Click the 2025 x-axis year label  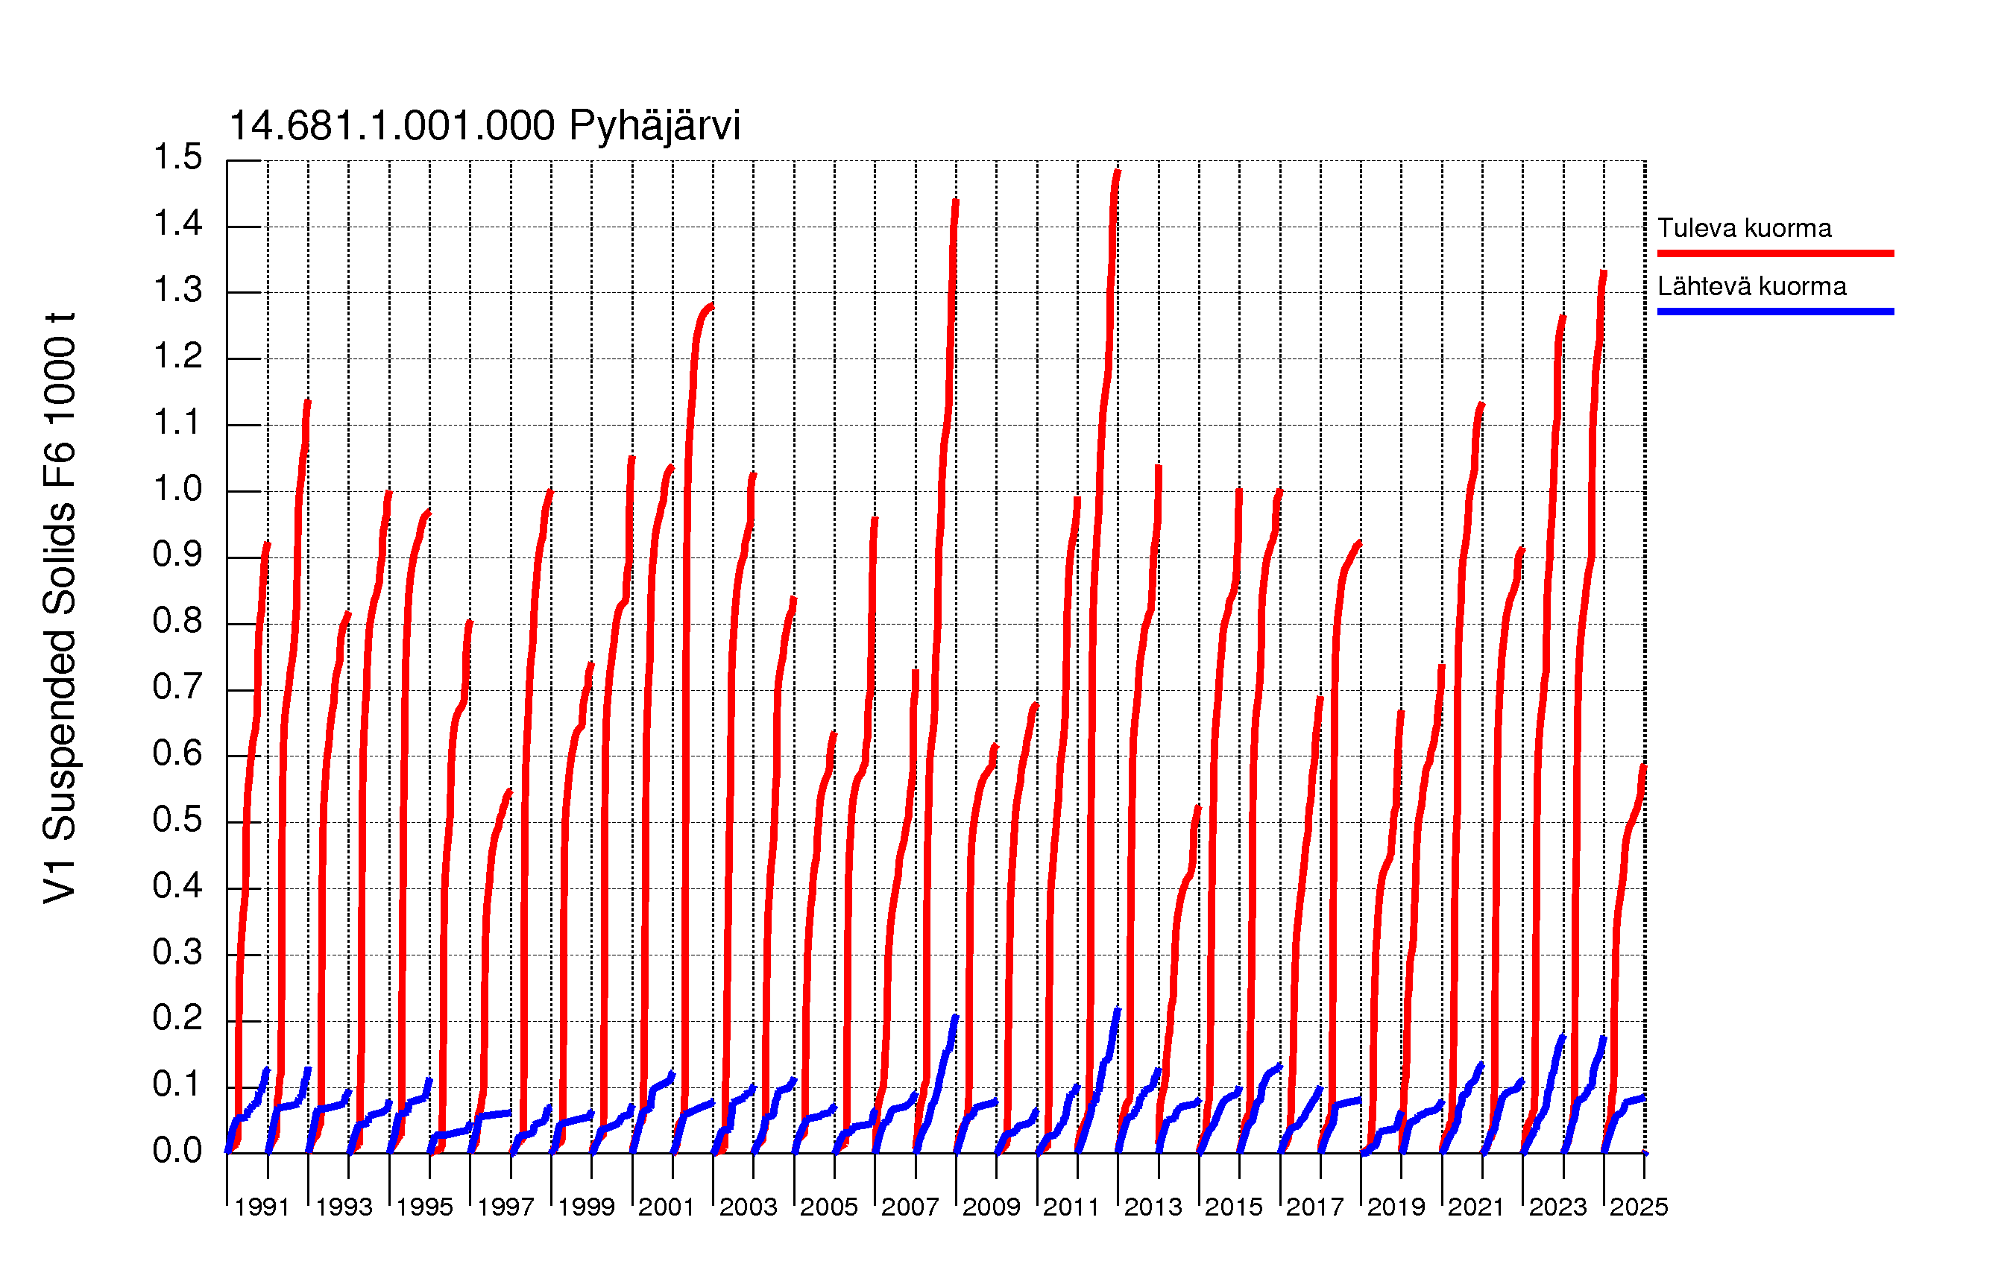[1639, 1207]
